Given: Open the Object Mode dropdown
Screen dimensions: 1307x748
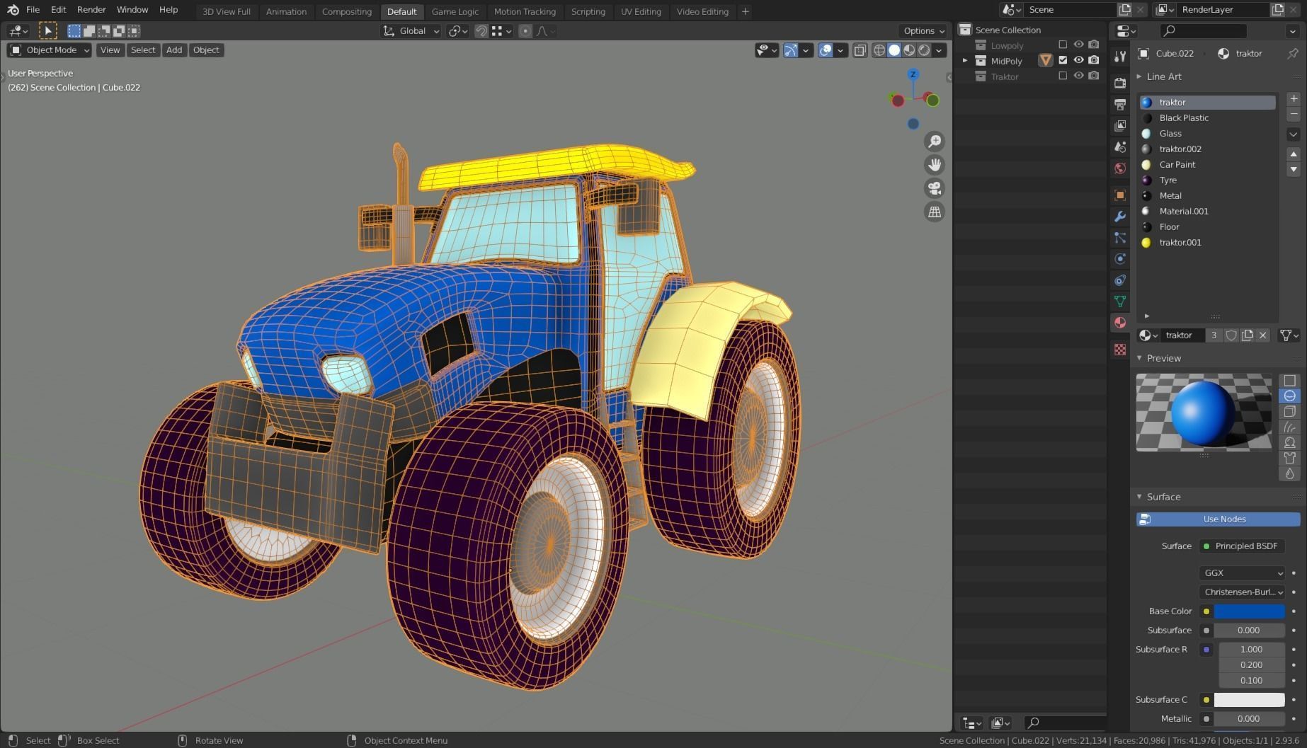Looking at the screenshot, I should click(50, 50).
